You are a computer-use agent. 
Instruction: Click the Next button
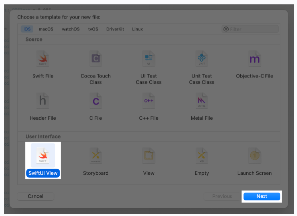pos(262,196)
